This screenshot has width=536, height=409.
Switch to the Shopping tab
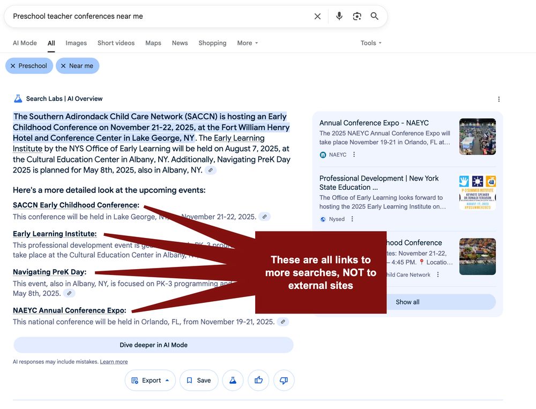(x=212, y=43)
